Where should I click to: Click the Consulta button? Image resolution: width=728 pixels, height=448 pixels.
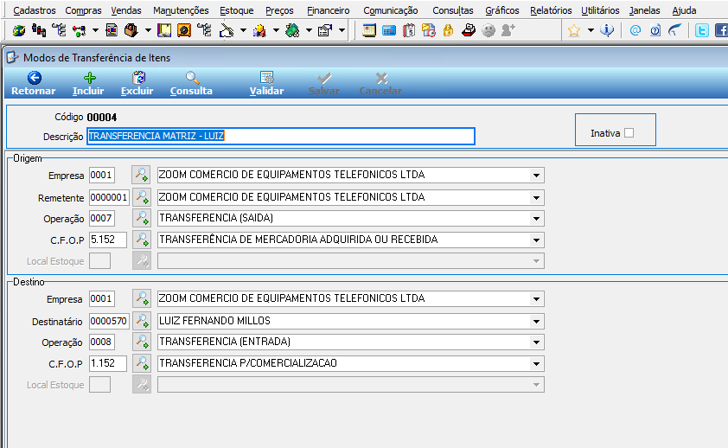[x=191, y=84]
